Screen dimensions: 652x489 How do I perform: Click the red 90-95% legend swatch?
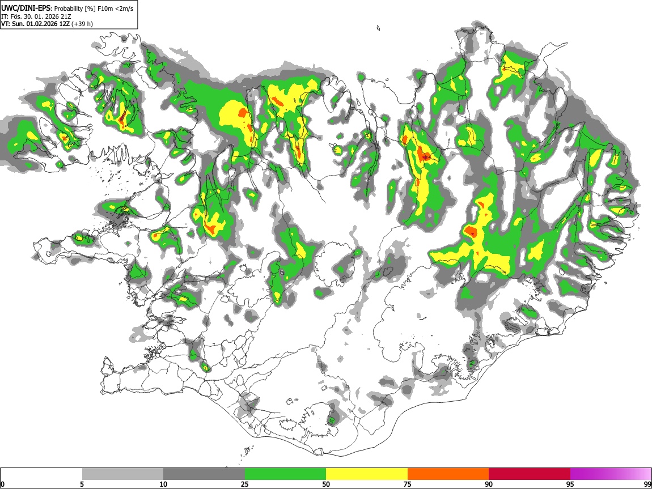tap(530, 474)
